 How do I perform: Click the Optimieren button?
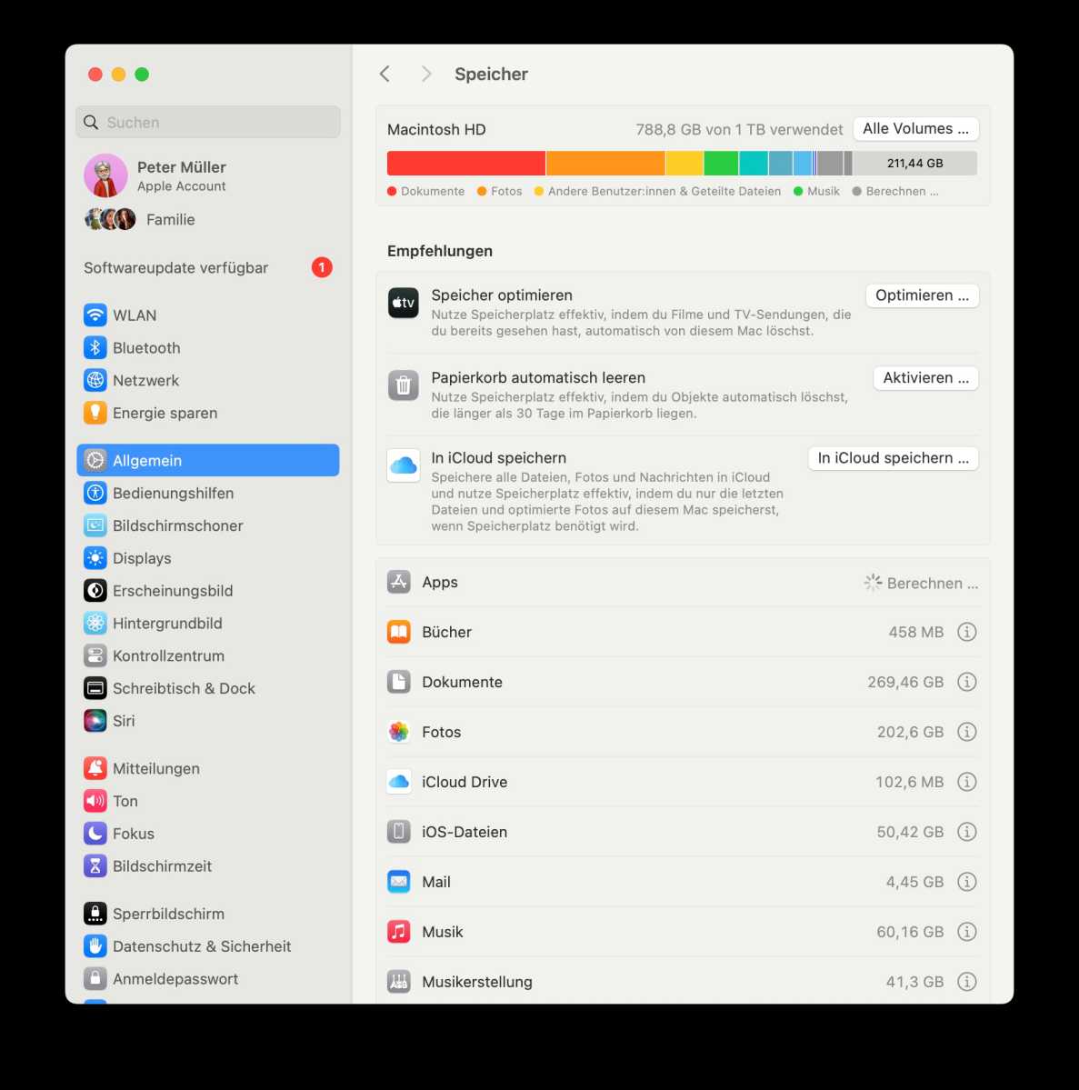(x=922, y=295)
